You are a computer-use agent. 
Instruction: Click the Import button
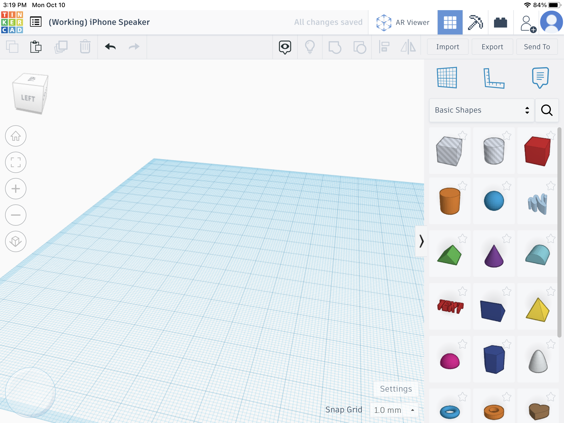tap(448, 47)
